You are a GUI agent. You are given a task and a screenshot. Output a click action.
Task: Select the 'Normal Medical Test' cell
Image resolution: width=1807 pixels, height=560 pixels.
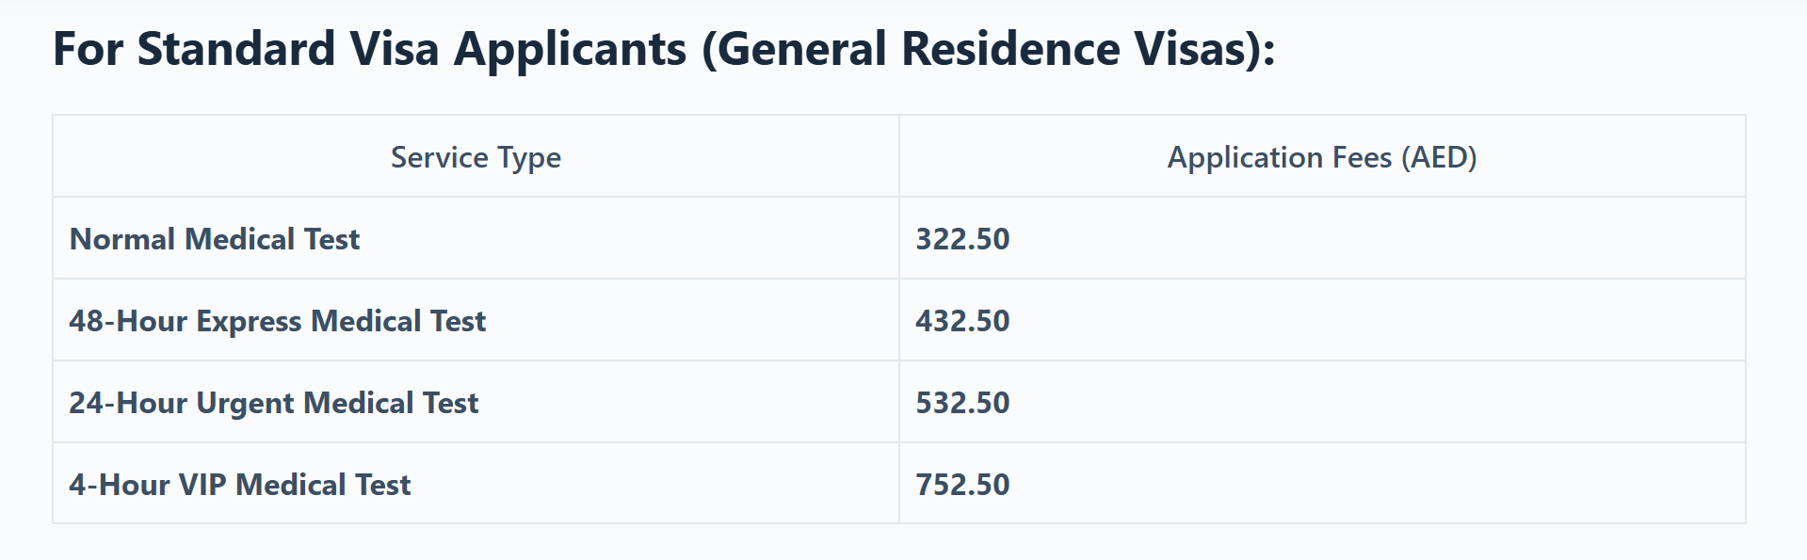tap(215, 239)
